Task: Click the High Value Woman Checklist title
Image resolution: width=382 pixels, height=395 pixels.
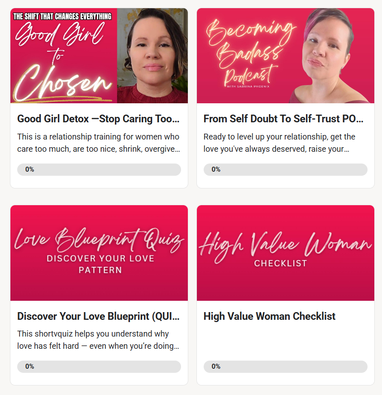Action: pyautogui.click(x=269, y=316)
